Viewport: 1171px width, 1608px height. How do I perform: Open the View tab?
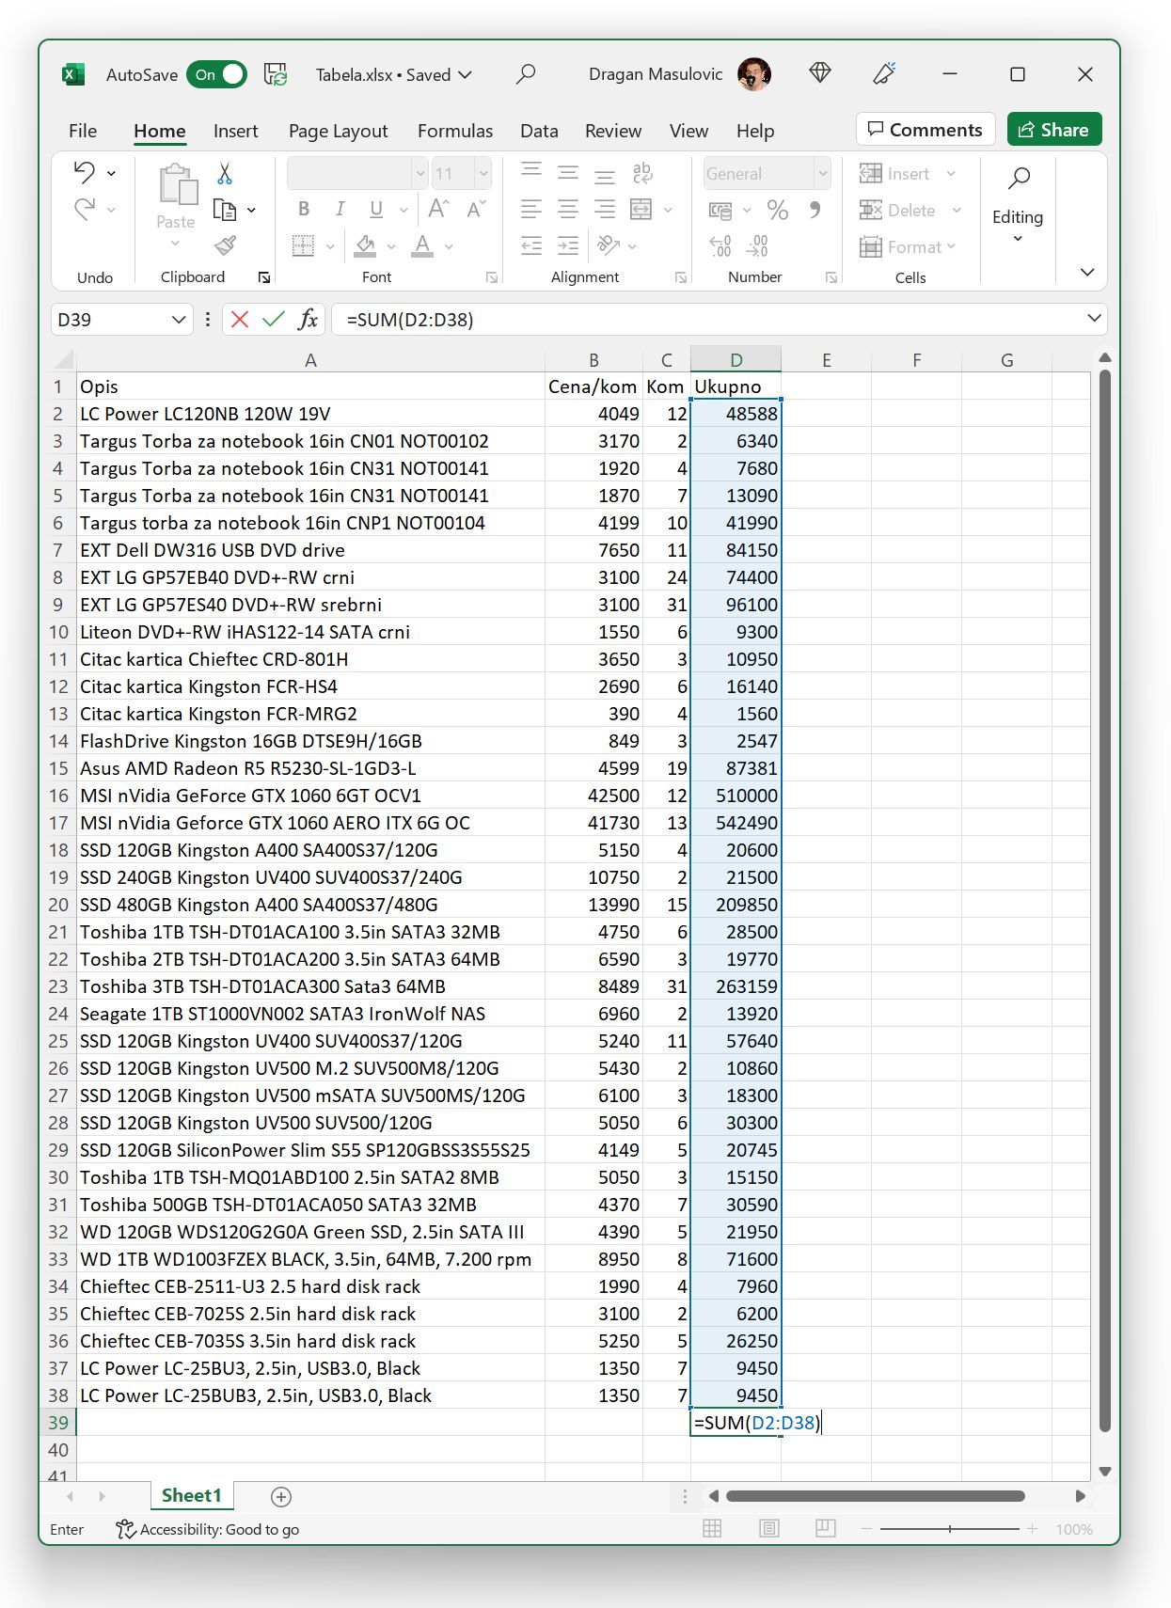click(688, 131)
